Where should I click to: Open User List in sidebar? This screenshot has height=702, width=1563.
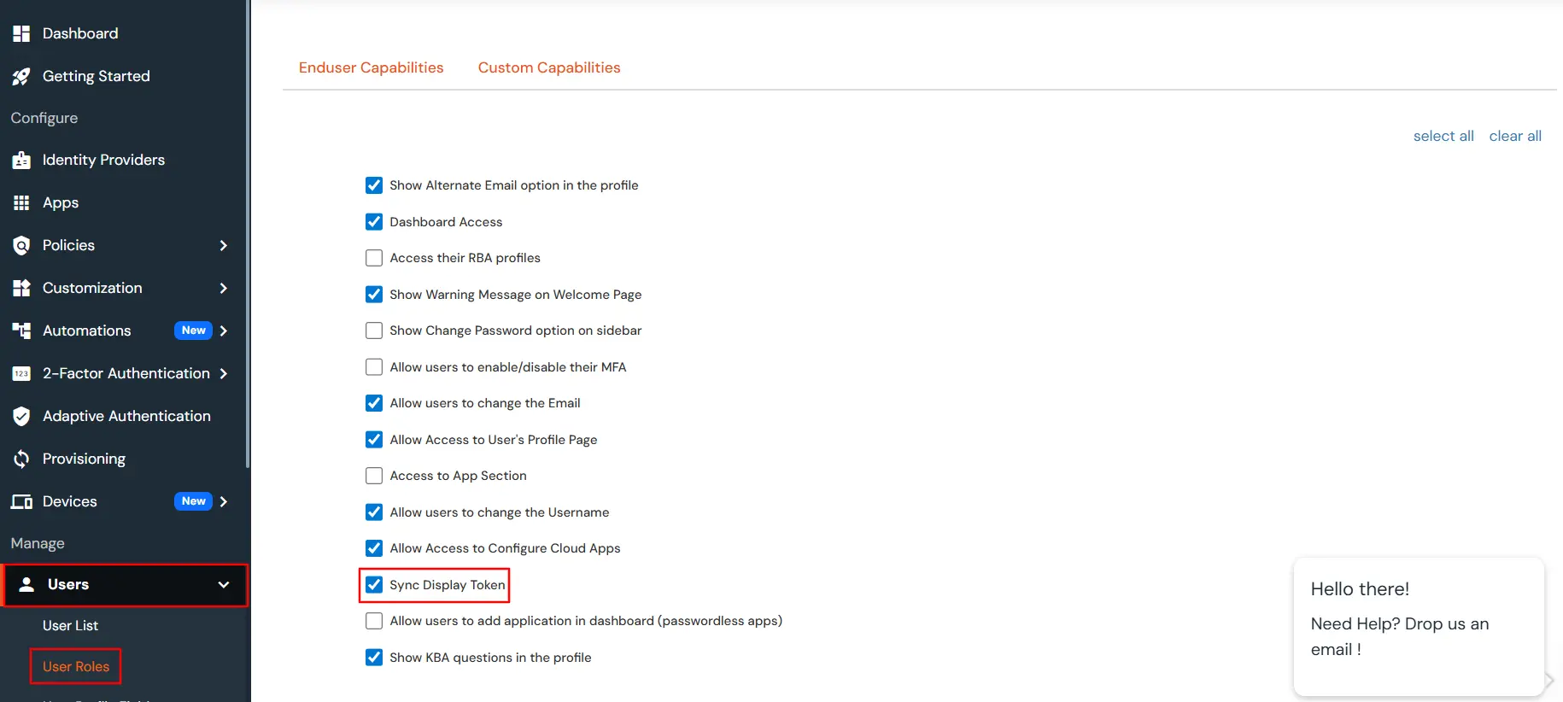coord(70,626)
